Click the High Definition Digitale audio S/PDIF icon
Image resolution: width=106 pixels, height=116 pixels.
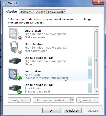pos(15,61)
